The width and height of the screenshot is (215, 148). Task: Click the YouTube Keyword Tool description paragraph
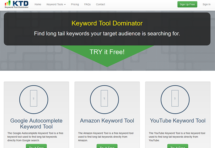point(177,137)
